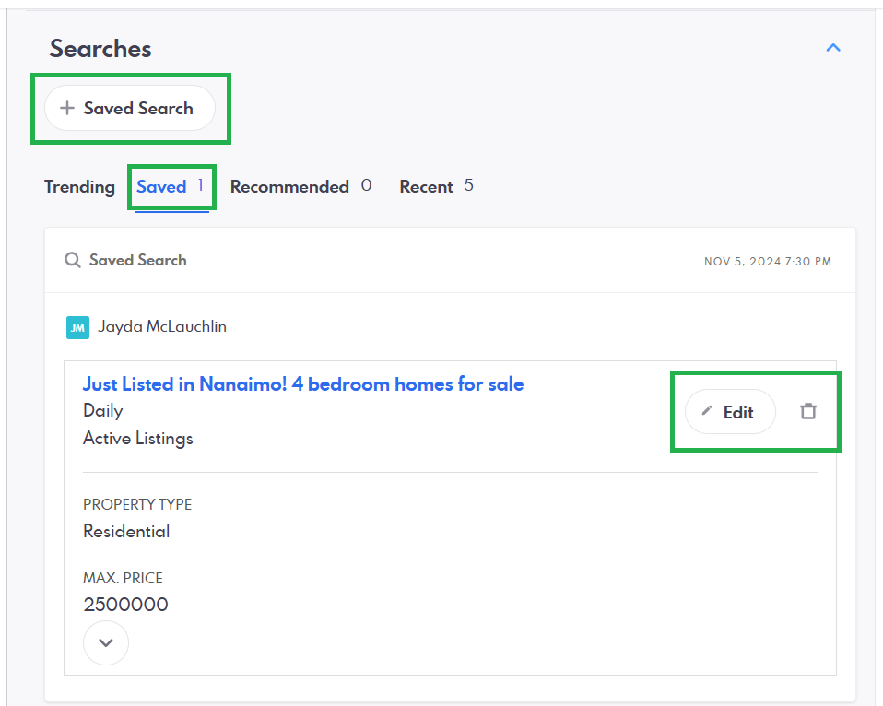
Task: Expand more search criteria with the down chevron
Action: pyautogui.click(x=106, y=642)
